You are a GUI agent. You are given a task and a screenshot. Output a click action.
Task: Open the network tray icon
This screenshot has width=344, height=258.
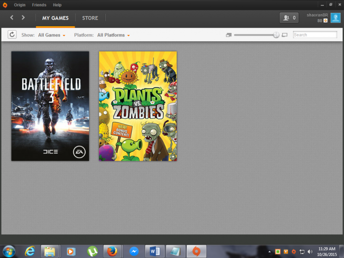click(x=302, y=252)
